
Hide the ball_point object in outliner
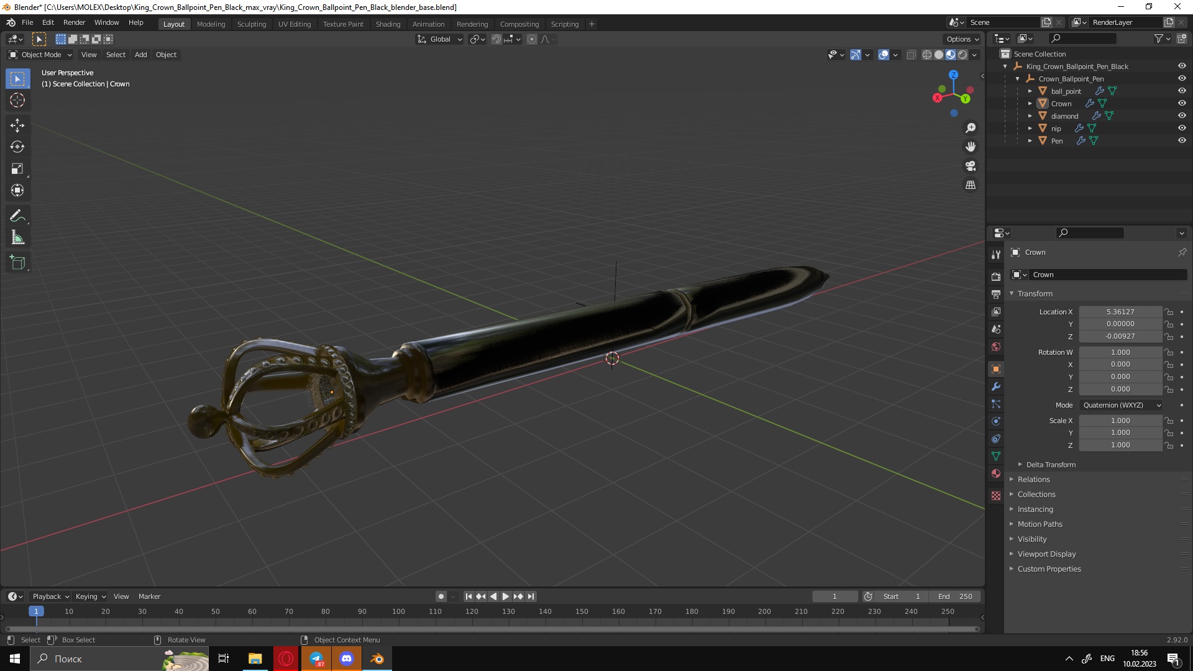point(1182,91)
